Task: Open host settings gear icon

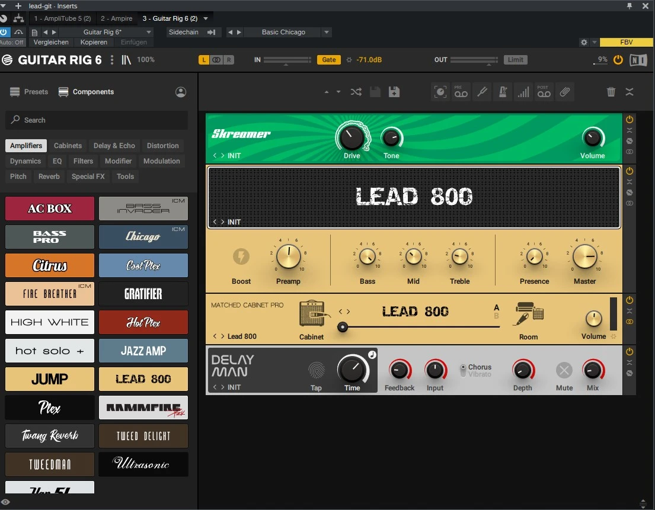Action: coord(584,42)
